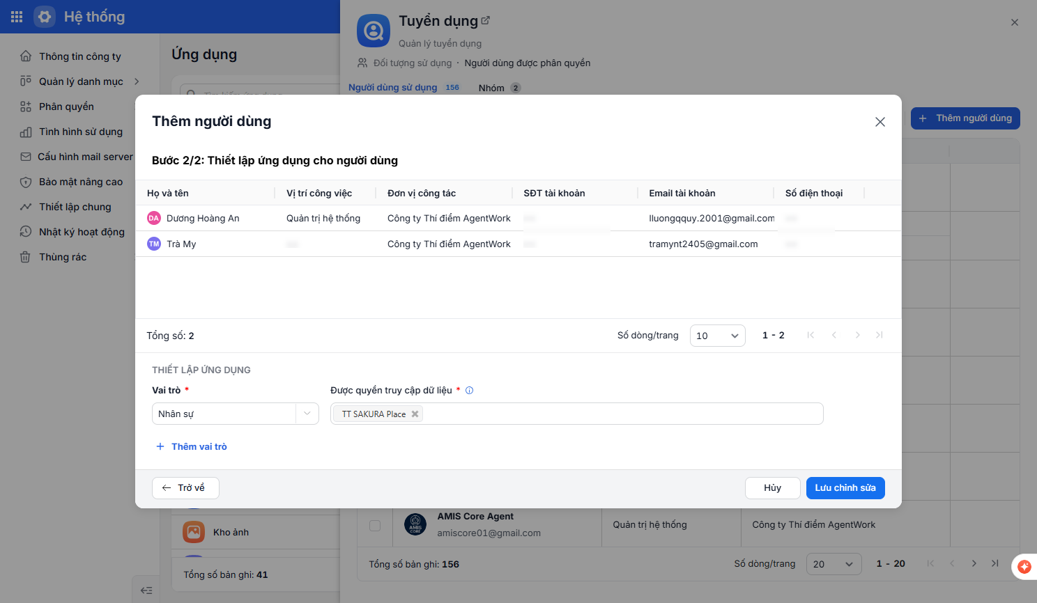Click the Thùng rác trash icon

pos(25,257)
